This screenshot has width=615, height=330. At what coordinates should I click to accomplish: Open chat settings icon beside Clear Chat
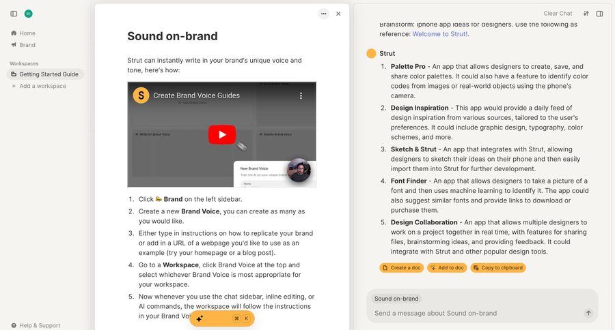[x=586, y=14]
